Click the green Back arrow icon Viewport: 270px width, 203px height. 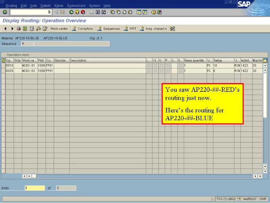tap(71, 12)
